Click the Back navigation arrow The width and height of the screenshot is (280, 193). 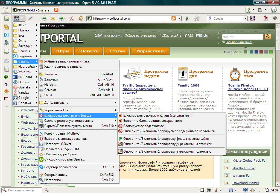[x=44, y=18]
